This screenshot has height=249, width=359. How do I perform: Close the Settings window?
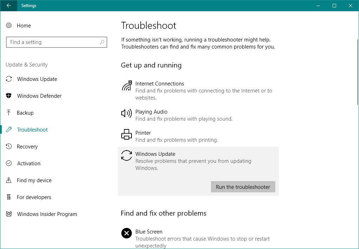coord(351,6)
